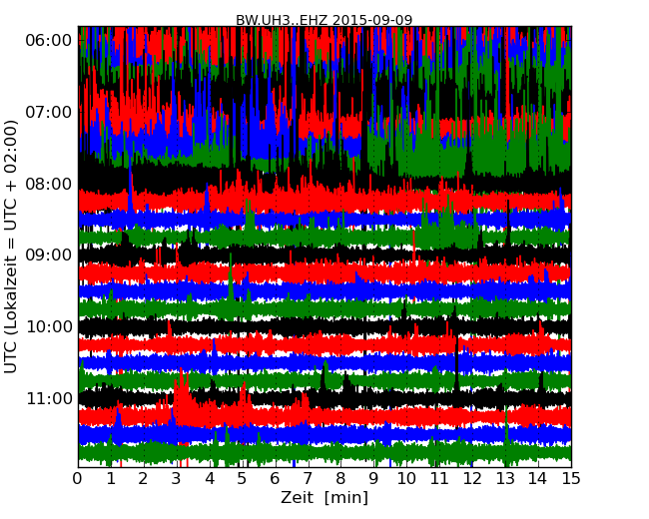This screenshot has width=649, height=519.
Task: Click x-axis tick label 8
Action: pyautogui.click(x=341, y=479)
